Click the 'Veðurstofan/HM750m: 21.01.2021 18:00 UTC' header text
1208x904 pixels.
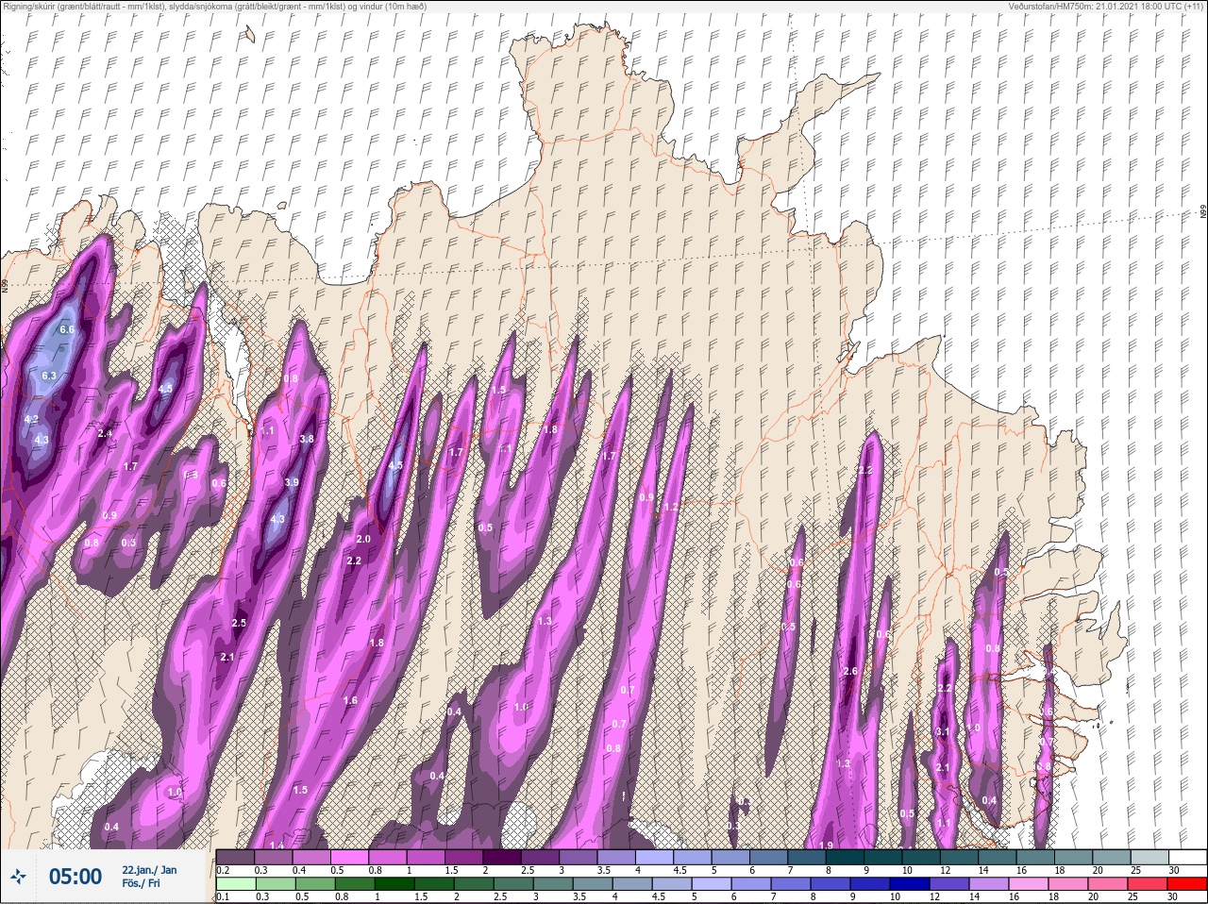click(x=1105, y=7)
